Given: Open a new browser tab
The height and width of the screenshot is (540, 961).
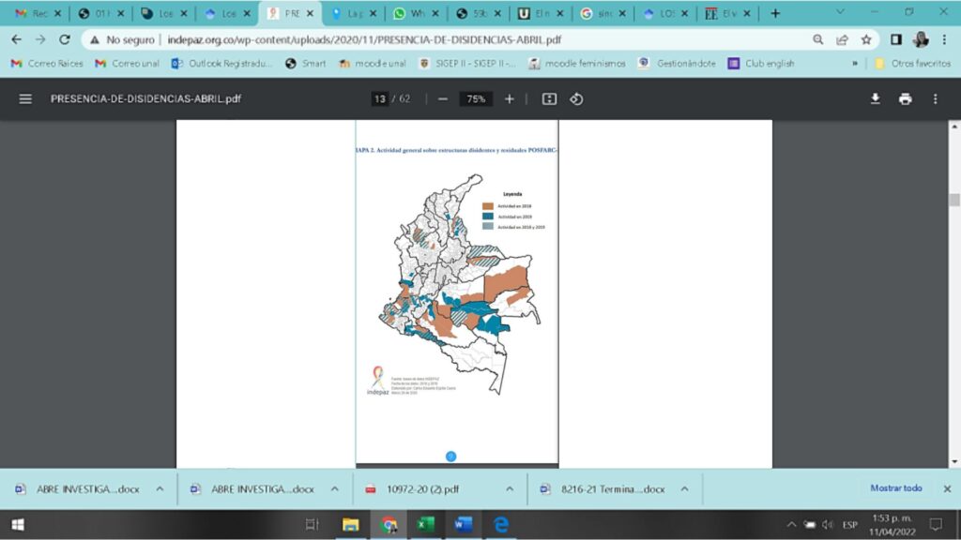Looking at the screenshot, I should [x=775, y=13].
